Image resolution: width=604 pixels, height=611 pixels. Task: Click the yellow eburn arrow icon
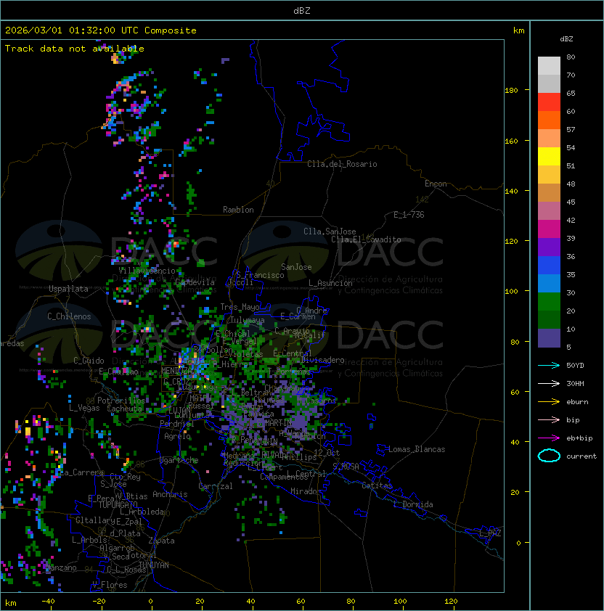click(549, 401)
